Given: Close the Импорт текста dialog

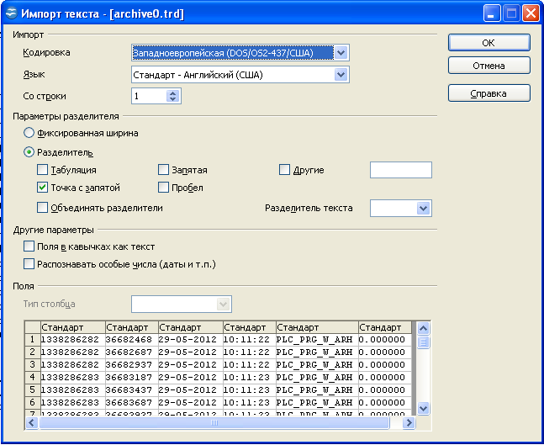Looking at the screenshot, I should tap(531, 13).
